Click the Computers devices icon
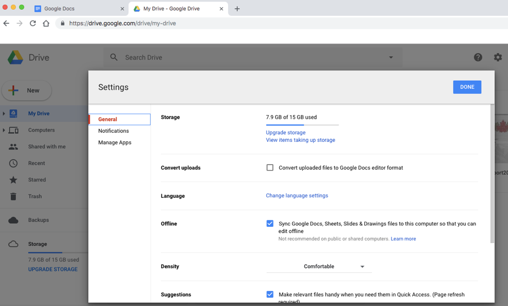This screenshot has width=508, height=306. point(14,131)
